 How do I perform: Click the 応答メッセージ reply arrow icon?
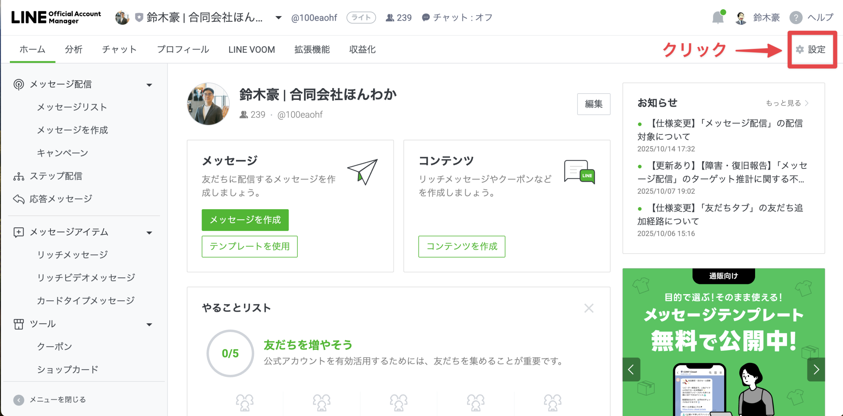[19, 199]
